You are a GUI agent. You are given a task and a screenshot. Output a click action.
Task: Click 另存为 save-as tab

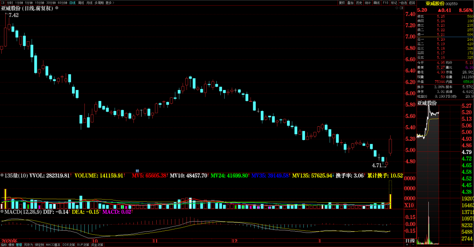click(x=29, y=244)
